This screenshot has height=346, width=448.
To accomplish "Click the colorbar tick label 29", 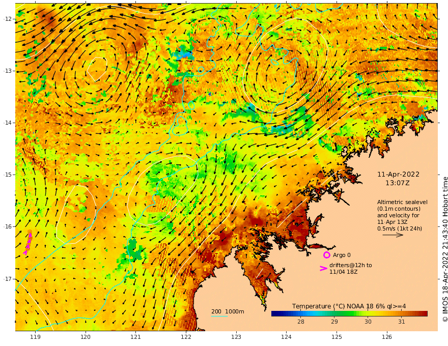I will 334,322.
